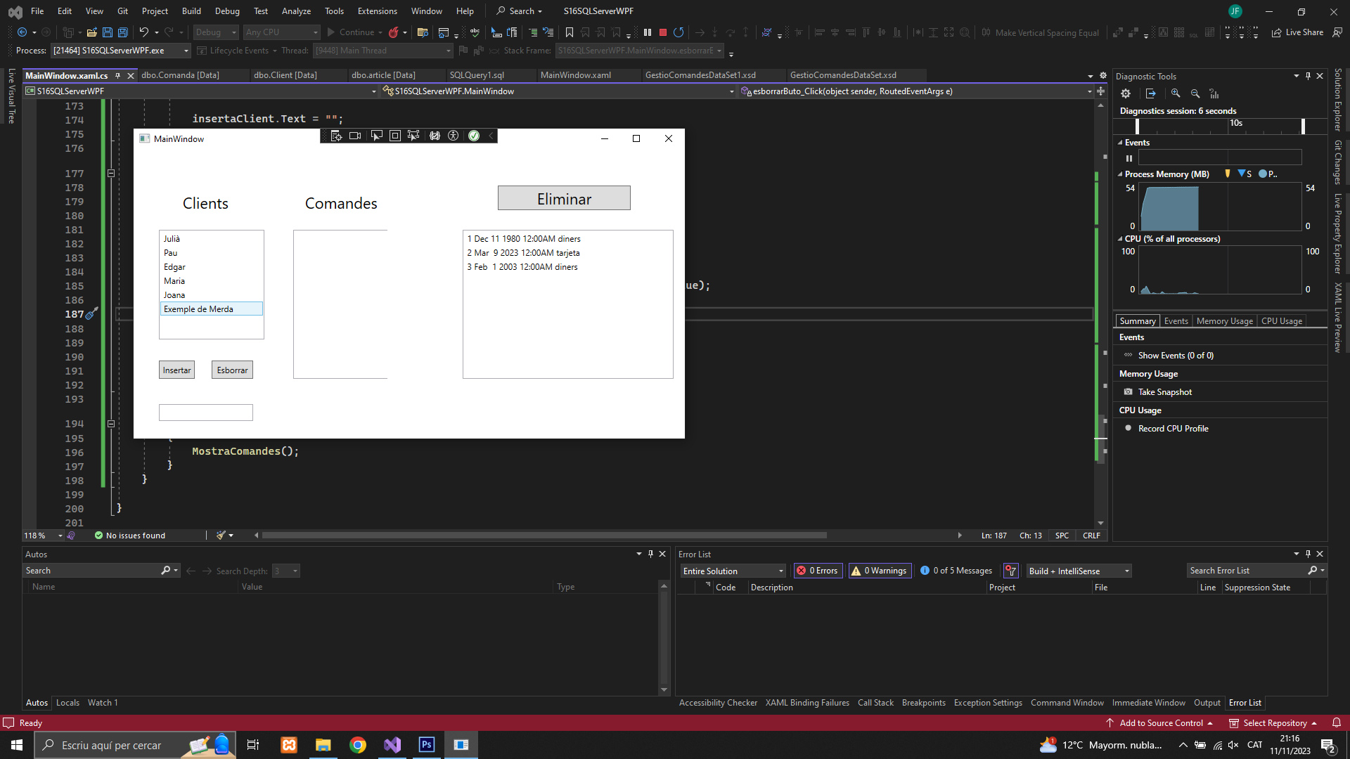This screenshot has width=1350, height=759.
Task: Pause debugging with Break All icon
Action: click(648, 32)
